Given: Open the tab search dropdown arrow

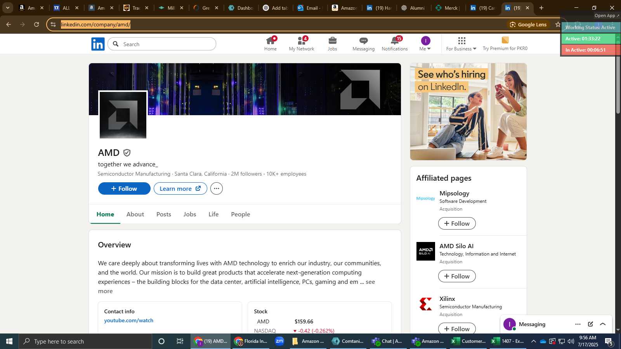Looking at the screenshot, I should (x=7, y=8).
